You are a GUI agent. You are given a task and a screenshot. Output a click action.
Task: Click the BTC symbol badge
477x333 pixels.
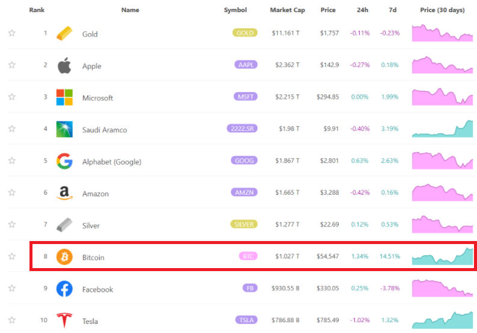coord(248,257)
